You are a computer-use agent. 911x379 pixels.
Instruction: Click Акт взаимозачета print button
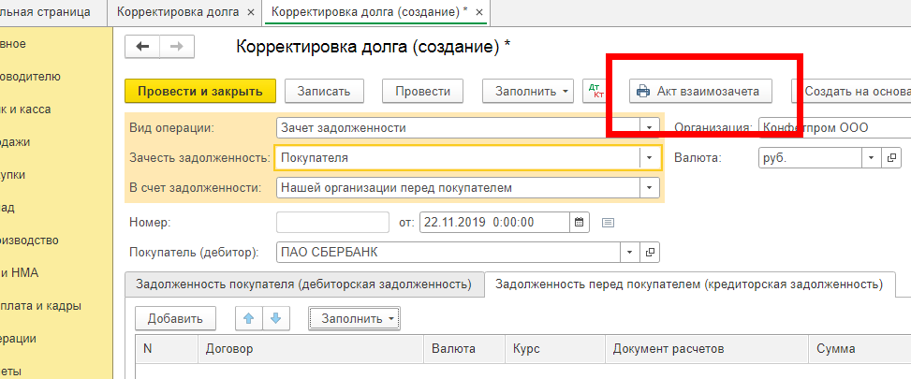699,91
